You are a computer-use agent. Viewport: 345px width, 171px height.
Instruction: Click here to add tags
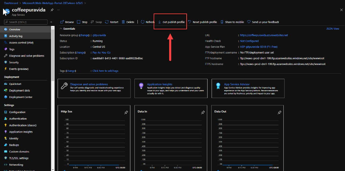(x=105, y=71)
